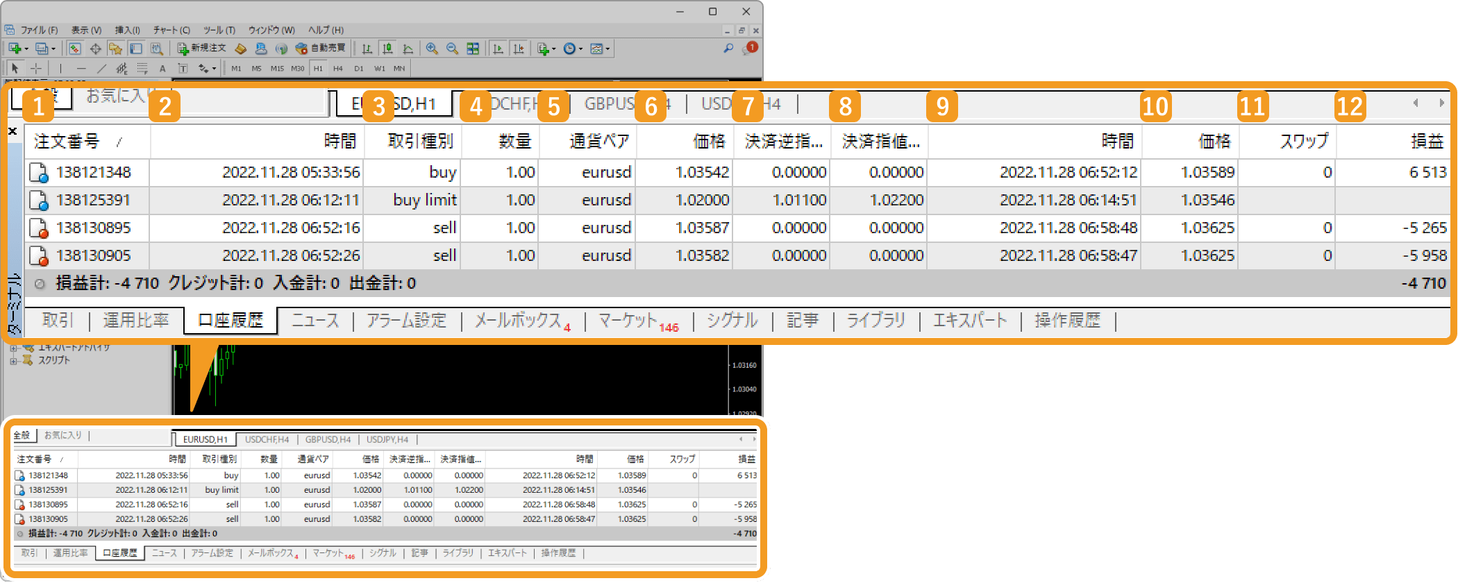Set timeframe to M15
This screenshot has width=1458, height=583.
[x=277, y=69]
